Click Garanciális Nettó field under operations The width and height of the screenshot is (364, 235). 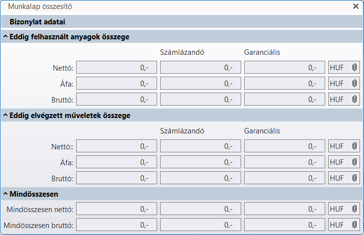click(x=284, y=146)
